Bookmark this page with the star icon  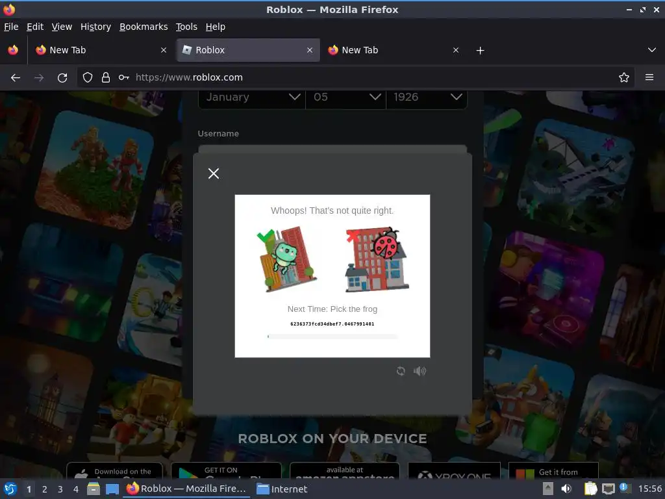pyautogui.click(x=624, y=78)
